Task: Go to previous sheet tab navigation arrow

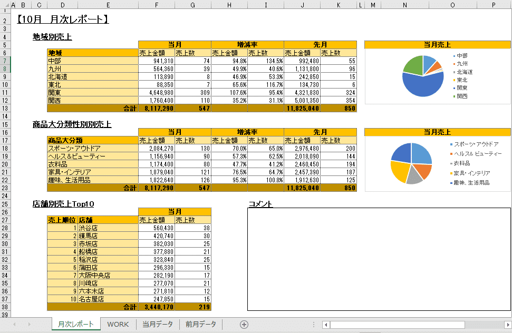Action: (14, 324)
